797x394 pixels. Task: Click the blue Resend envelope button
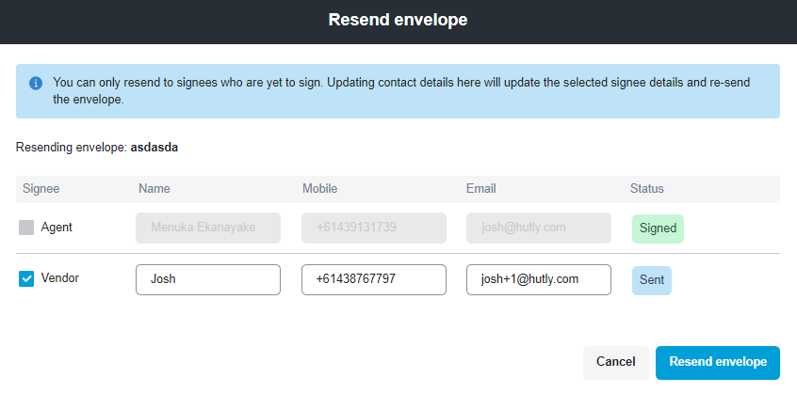718,362
